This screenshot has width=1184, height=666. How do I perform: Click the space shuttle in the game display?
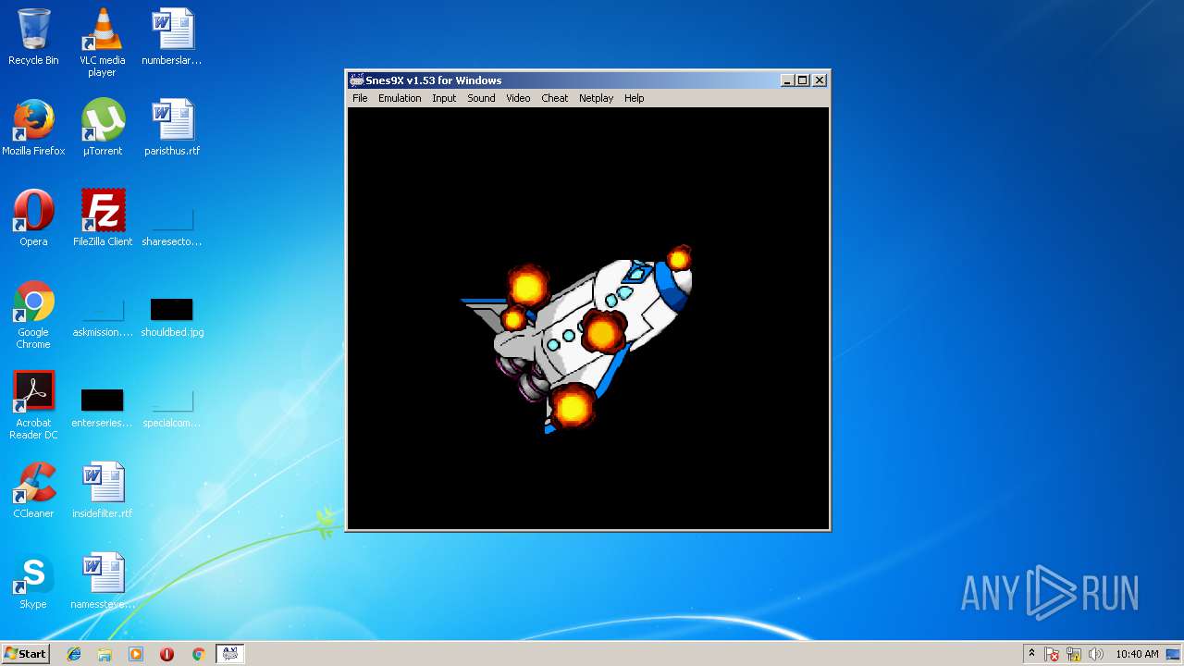point(576,338)
